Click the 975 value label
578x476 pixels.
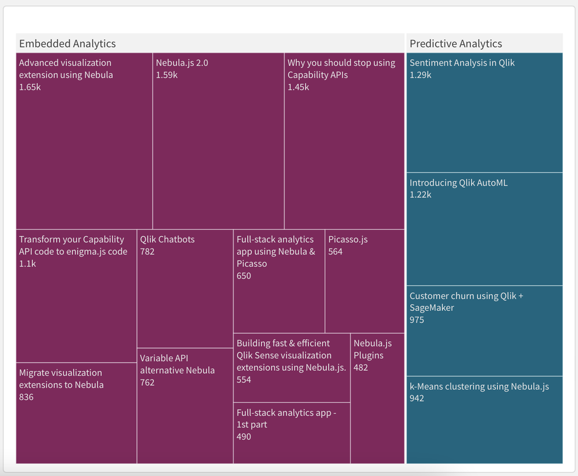(x=417, y=319)
